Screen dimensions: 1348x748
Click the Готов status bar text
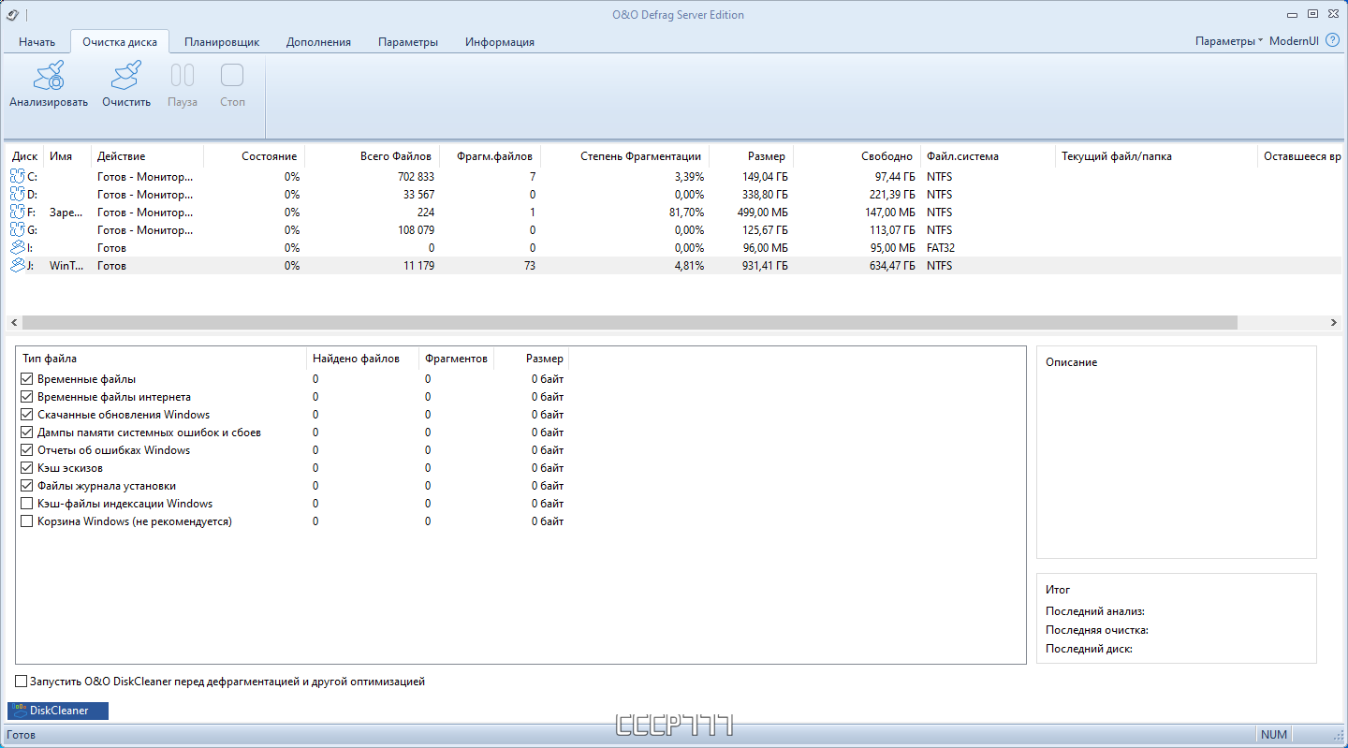(22, 735)
